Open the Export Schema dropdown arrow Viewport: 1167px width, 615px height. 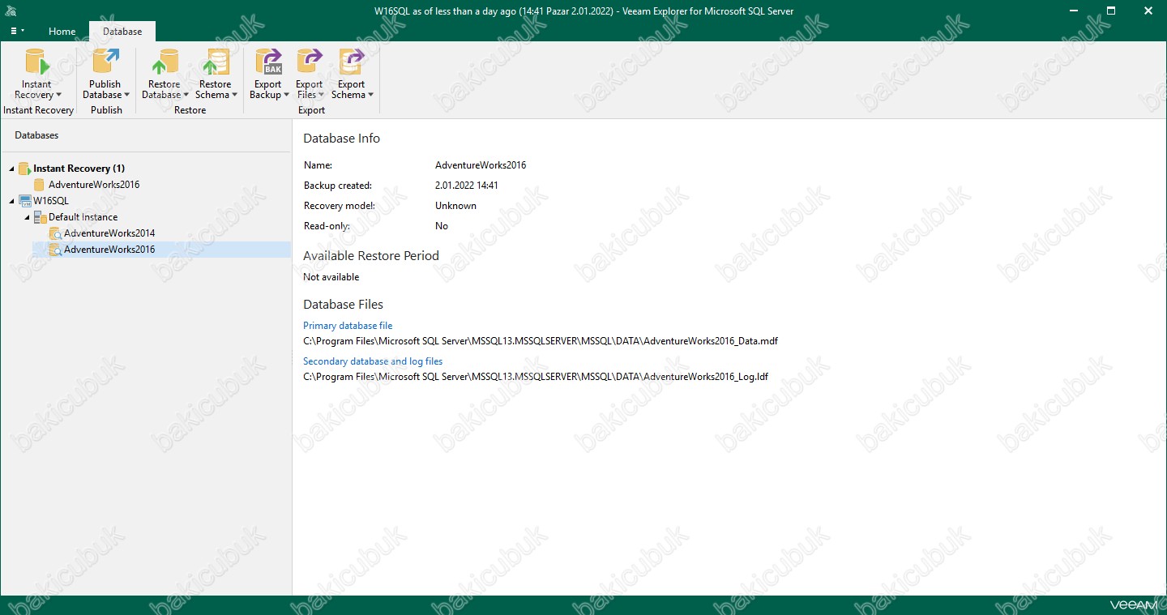pyautogui.click(x=370, y=96)
